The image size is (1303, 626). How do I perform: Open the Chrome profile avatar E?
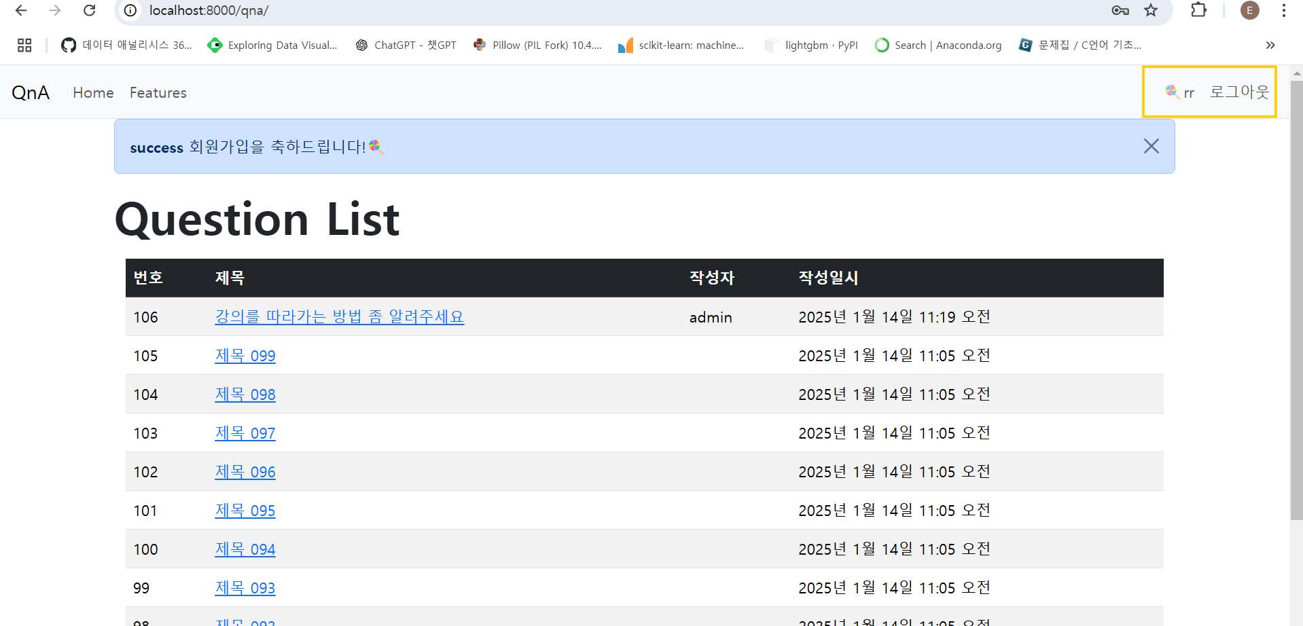pyautogui.click(x=1250, y=10)
